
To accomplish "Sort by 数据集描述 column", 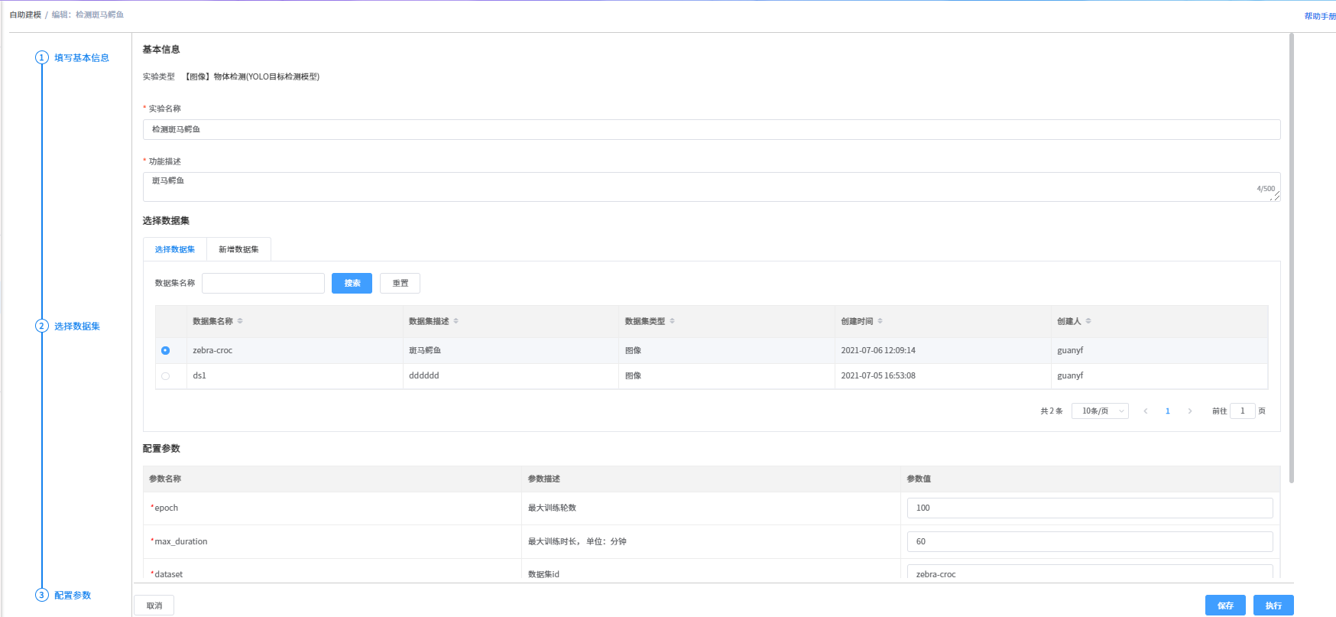I will point(456,321).
